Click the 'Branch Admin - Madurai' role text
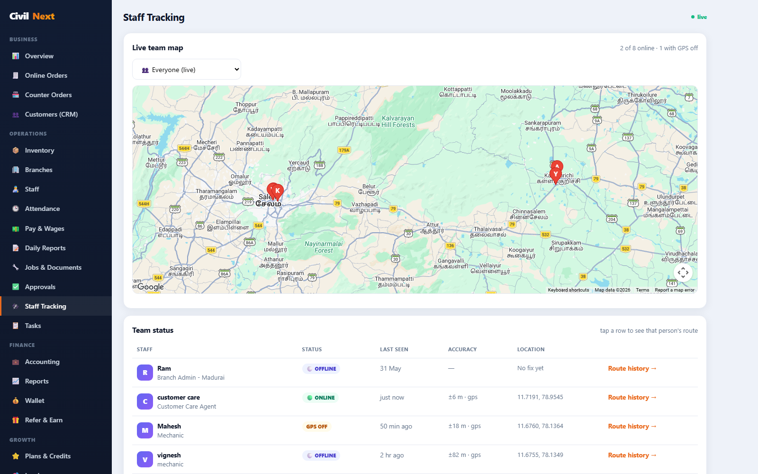758x474 pixels. pos(191,378)
